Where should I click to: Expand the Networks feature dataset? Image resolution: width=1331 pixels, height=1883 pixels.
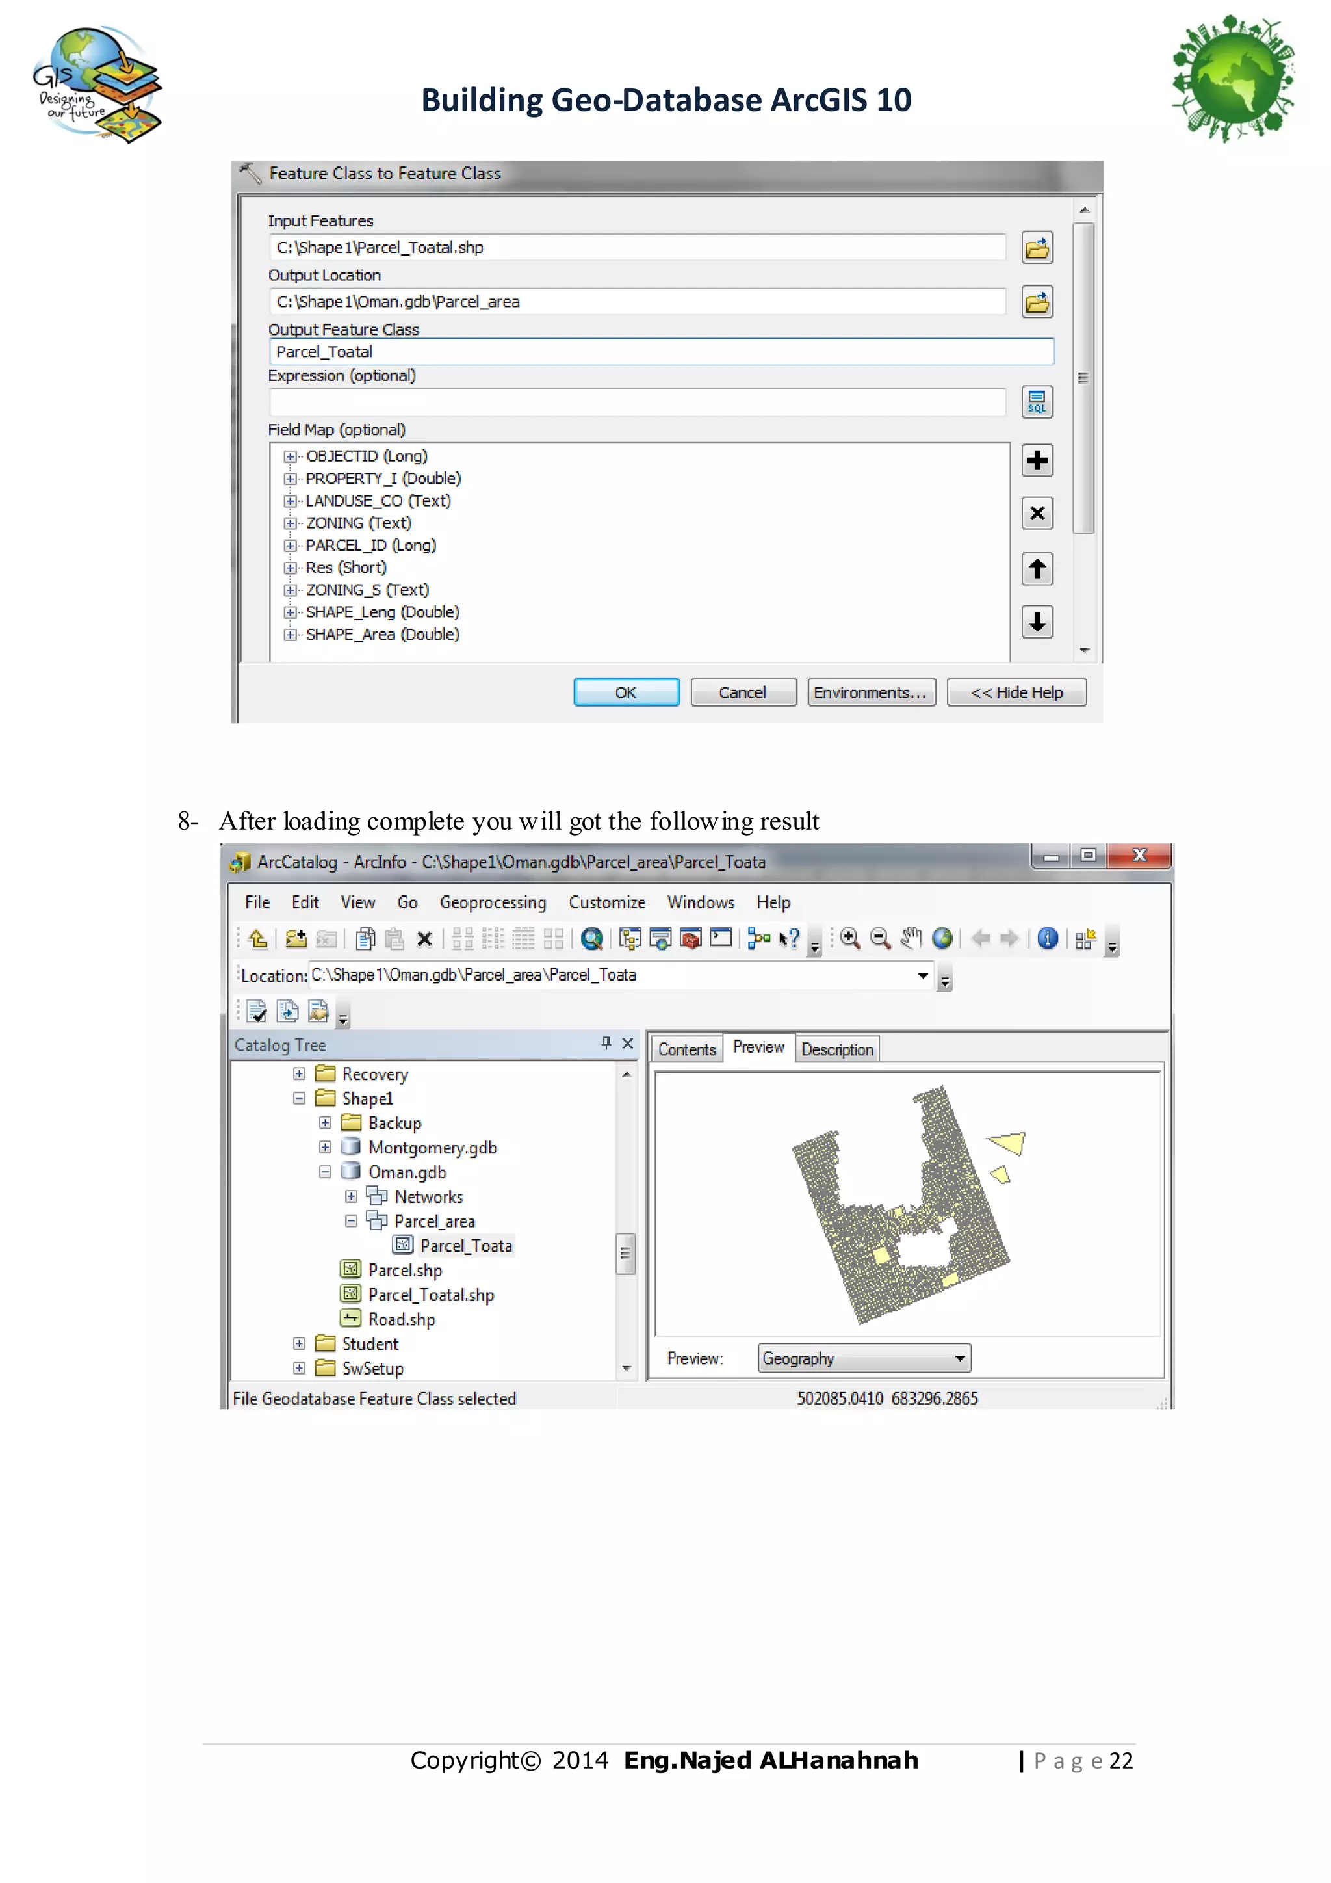[352, 1196]
